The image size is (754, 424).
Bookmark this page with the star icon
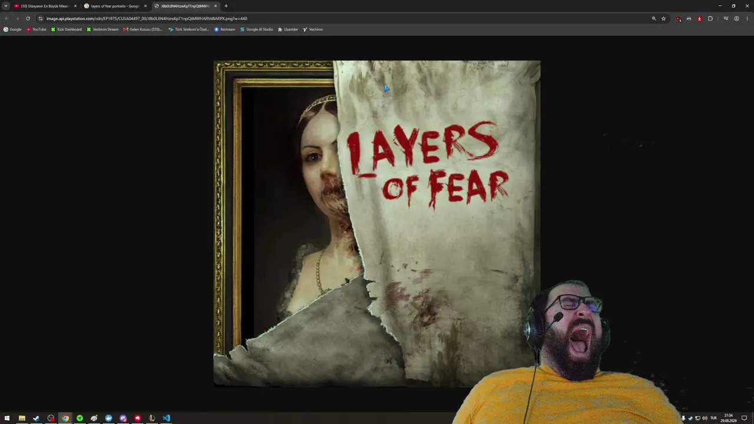click(x=663, y=18)
